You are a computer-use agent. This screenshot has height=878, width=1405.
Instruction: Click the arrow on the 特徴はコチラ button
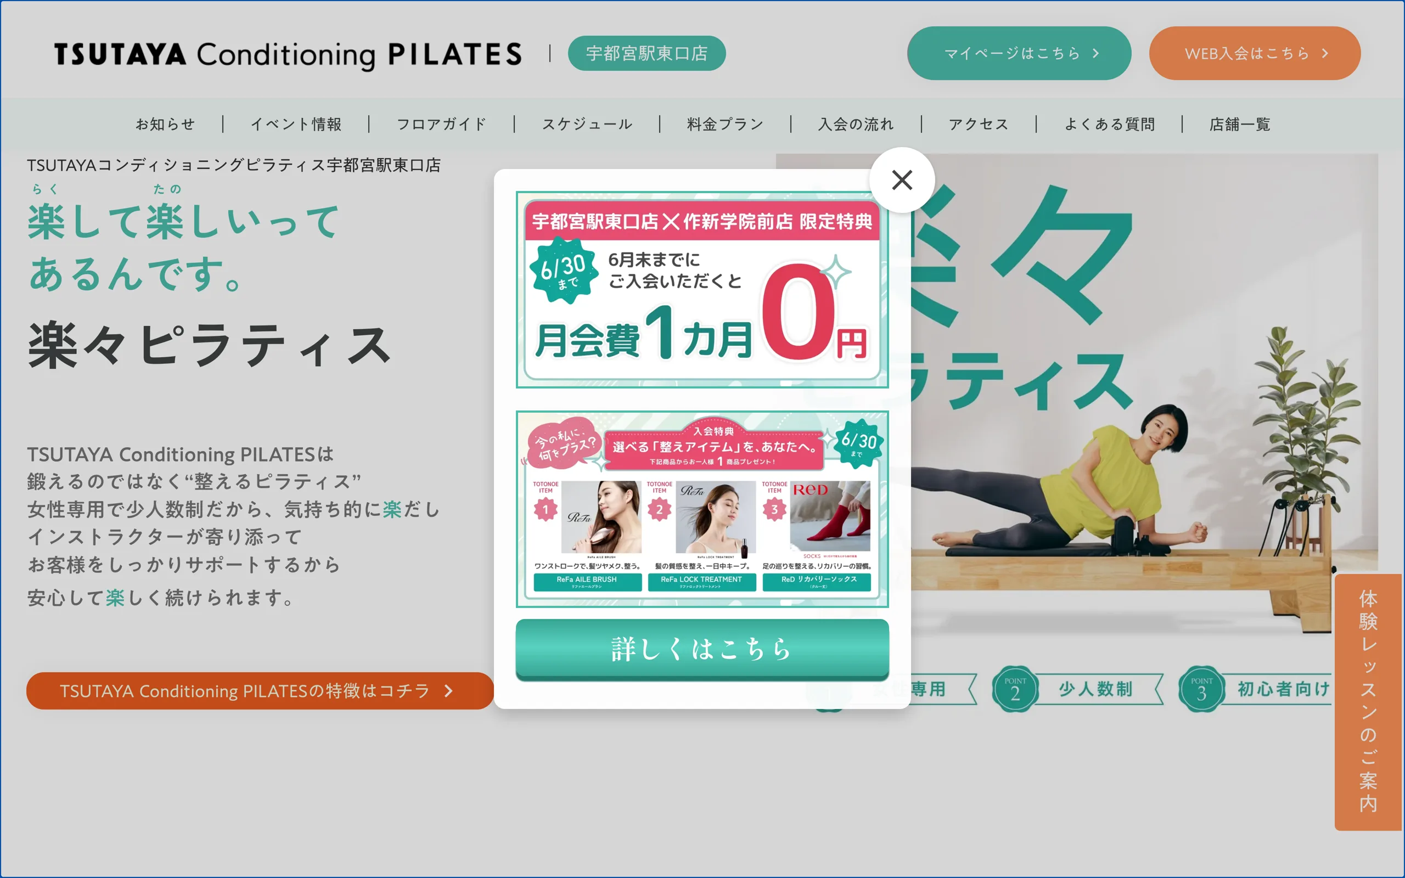(448, 691)
